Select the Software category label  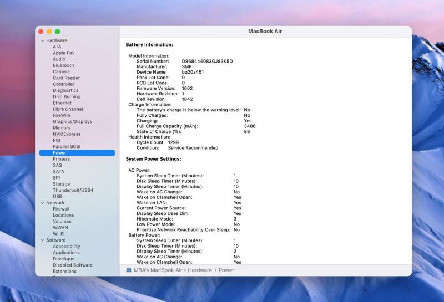56,240
